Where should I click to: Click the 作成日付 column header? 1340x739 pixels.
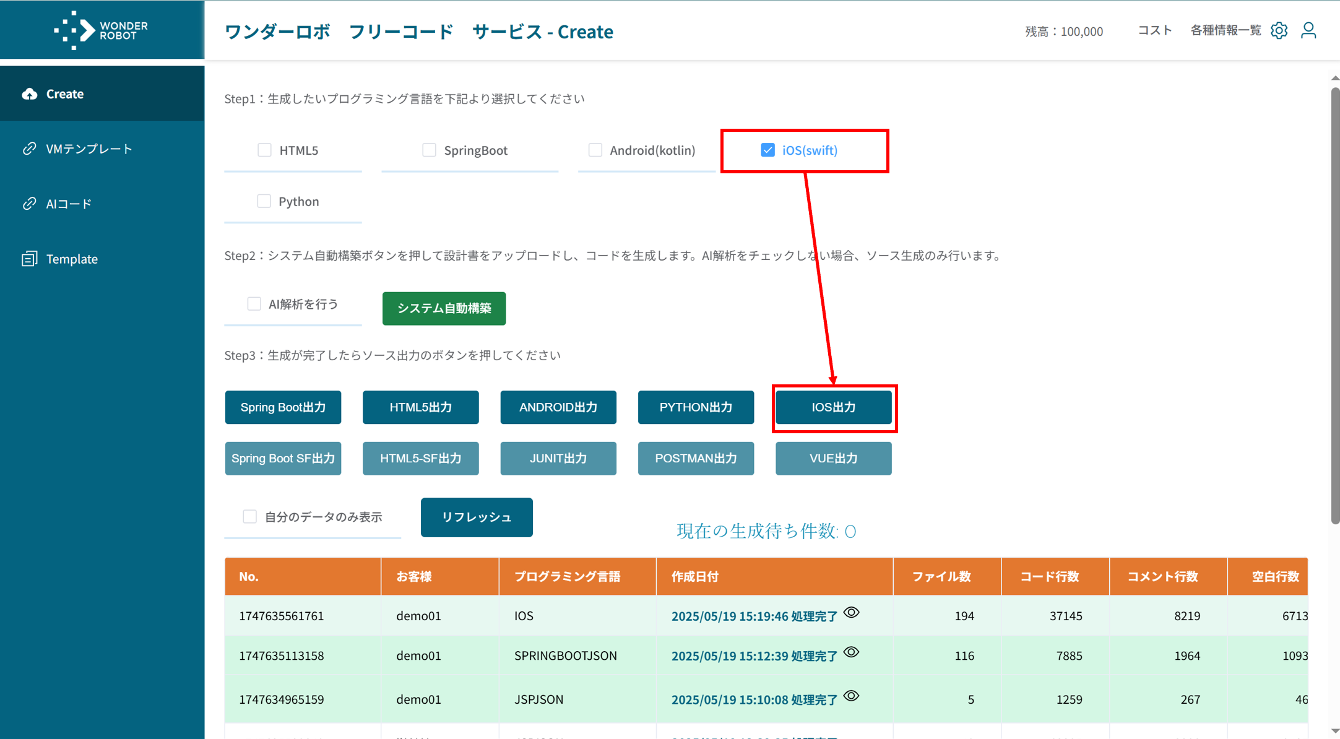click(774, 577)
